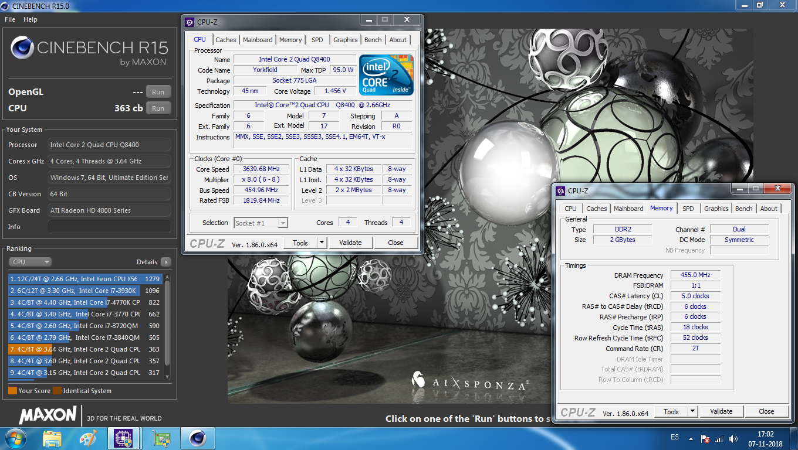The image size is (798, 450).
Task: Open volume speaker tray icon
Action: [733, 438]
